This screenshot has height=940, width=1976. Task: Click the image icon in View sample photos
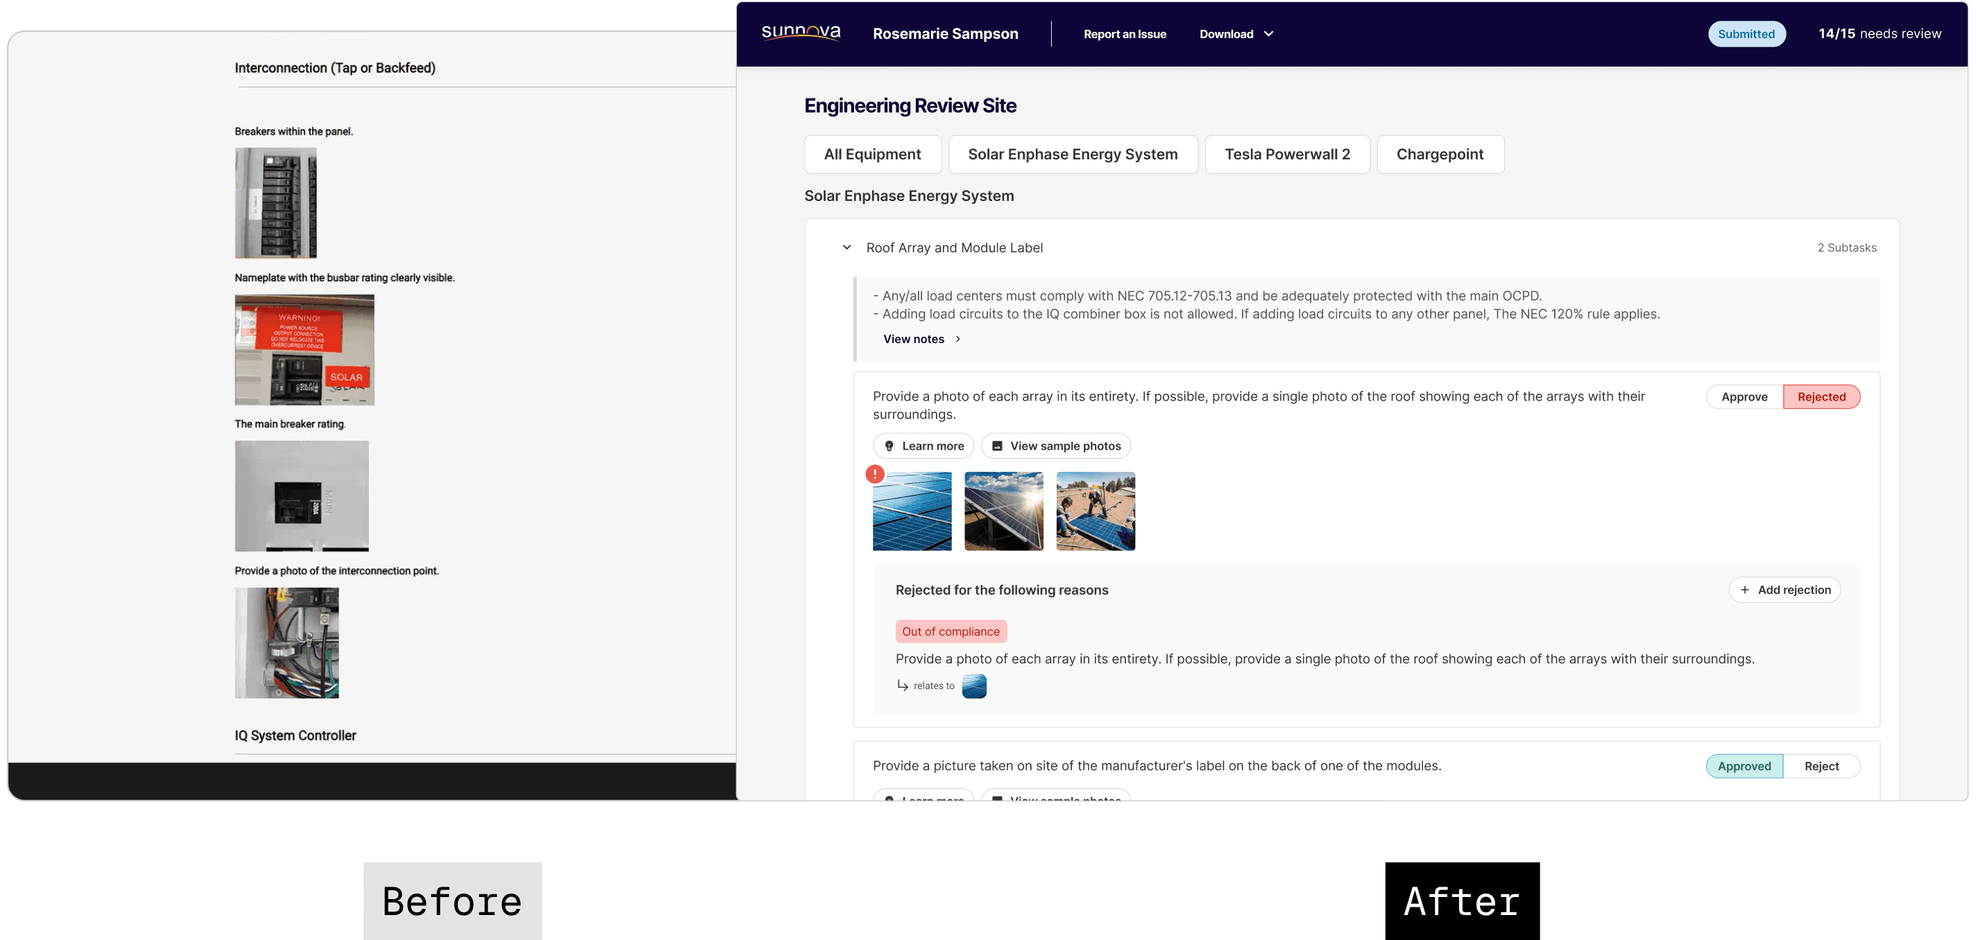click(997, 446)
